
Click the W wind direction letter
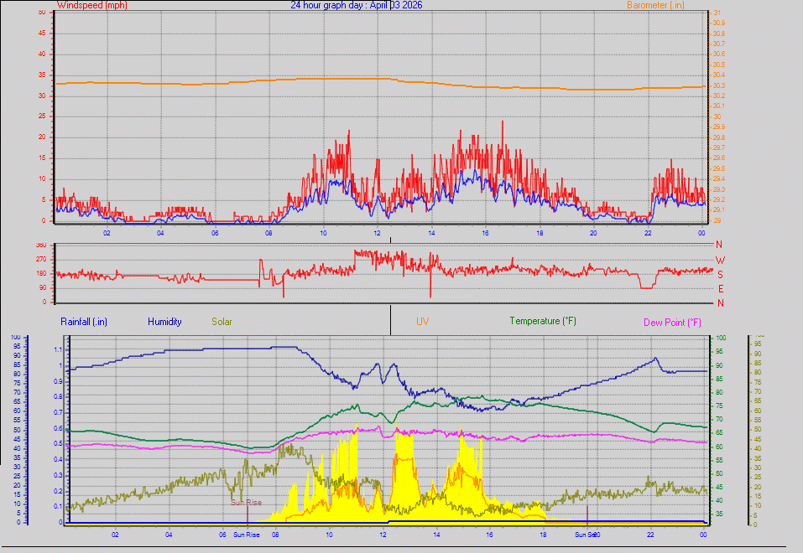[x=719, y=260]
